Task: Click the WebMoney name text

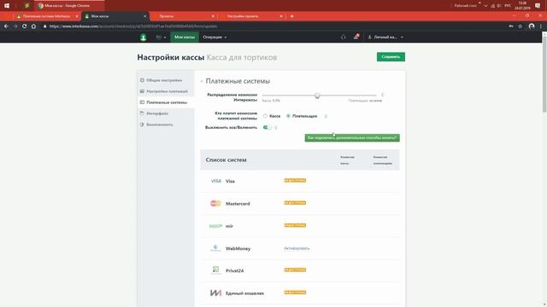Action: 238,248
